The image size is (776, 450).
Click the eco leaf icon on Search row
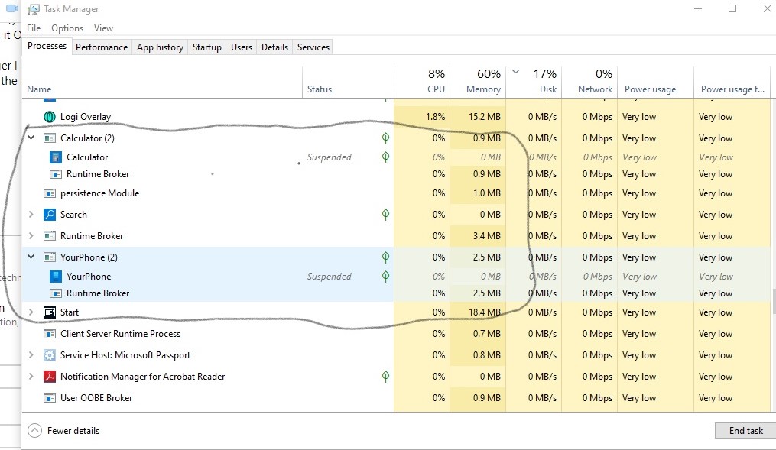[385, 215]
